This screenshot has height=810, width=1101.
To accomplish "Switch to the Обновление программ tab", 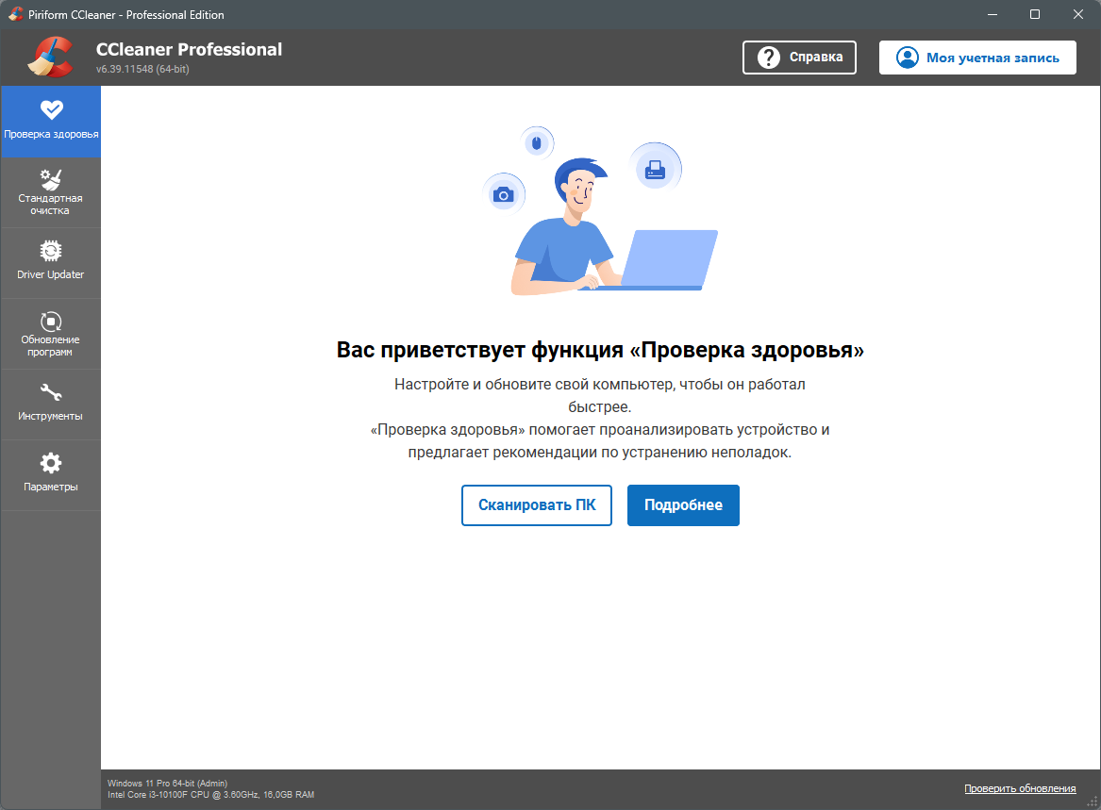I will (x=51, y=334).
